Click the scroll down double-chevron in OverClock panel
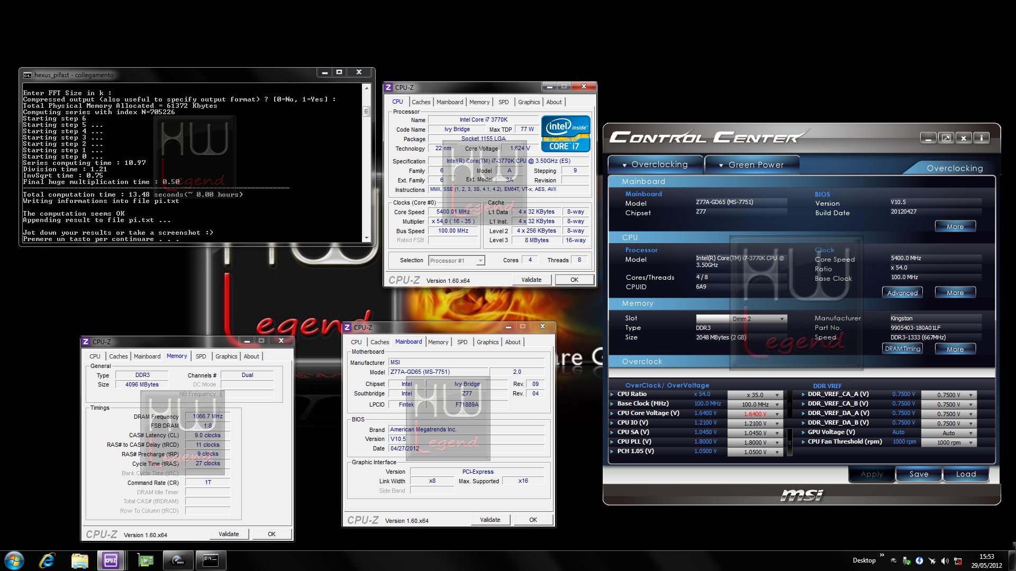 pyautogui.click(x=790, y=443)
